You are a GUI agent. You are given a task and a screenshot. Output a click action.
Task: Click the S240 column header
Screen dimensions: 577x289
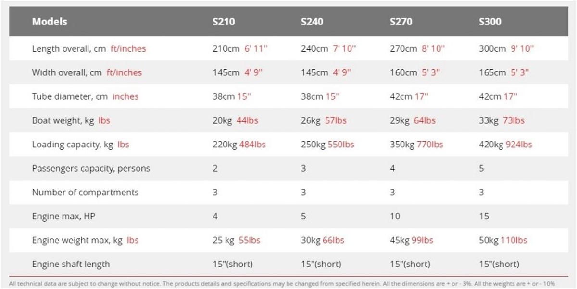[x=312, y=22]
